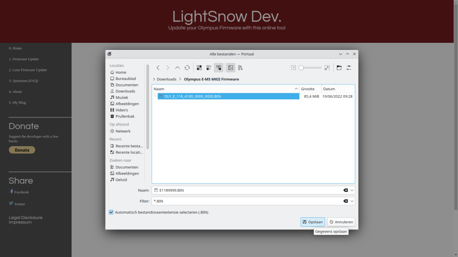This screenshot has height=257, width=458.
Task: Sort files by Grootte column
Action: [x=310, y=89]
